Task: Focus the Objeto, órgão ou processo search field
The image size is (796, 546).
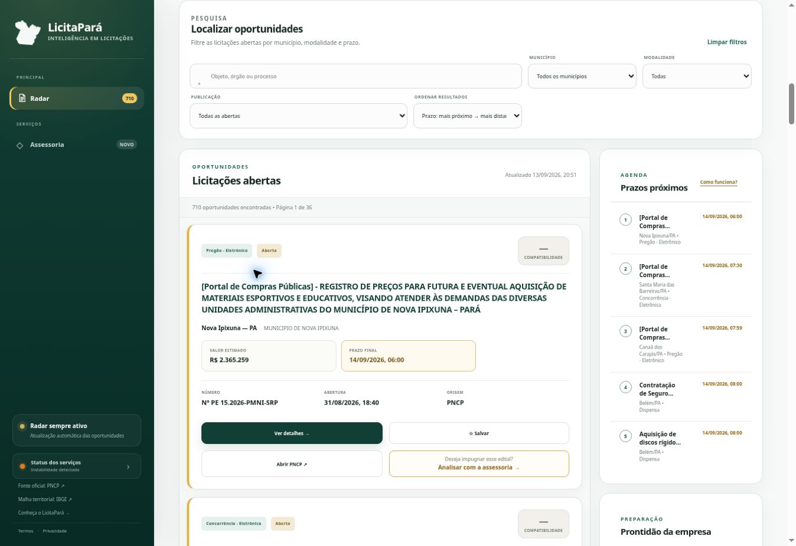Action: (x=355, y=76)
